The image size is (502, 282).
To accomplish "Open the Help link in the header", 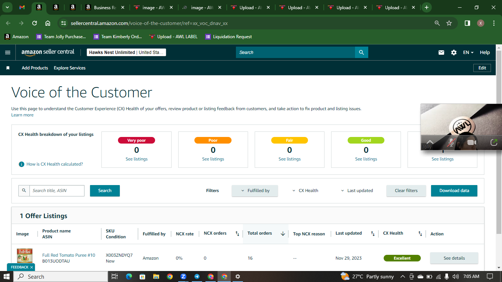I will (485, 53).
